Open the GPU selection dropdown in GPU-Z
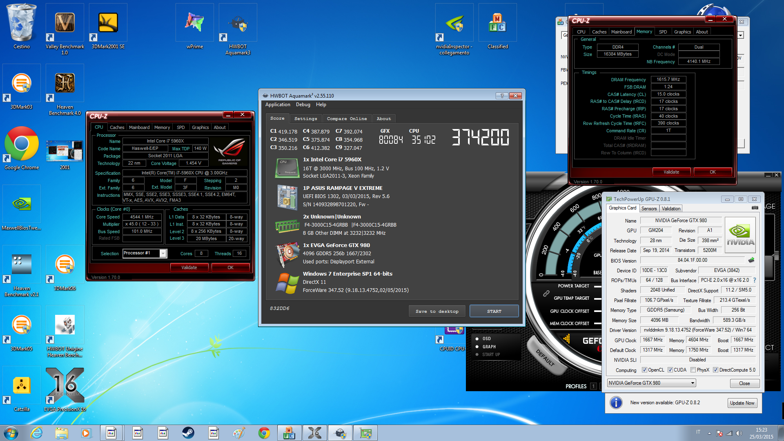This screenshot has width=784, height=441. [651, 383]
